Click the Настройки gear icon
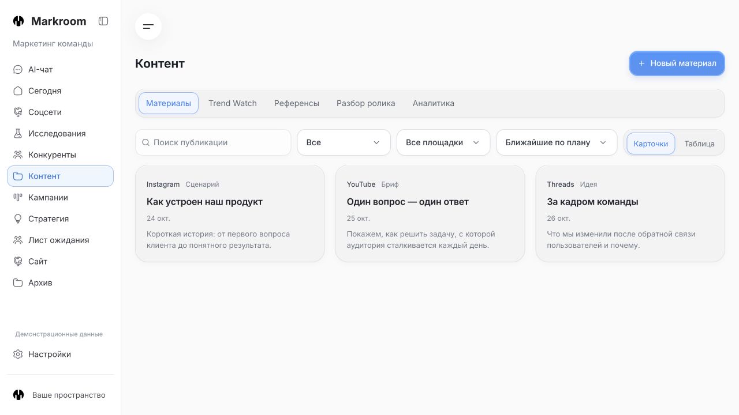The image size is (739, 415). [18, 354]
